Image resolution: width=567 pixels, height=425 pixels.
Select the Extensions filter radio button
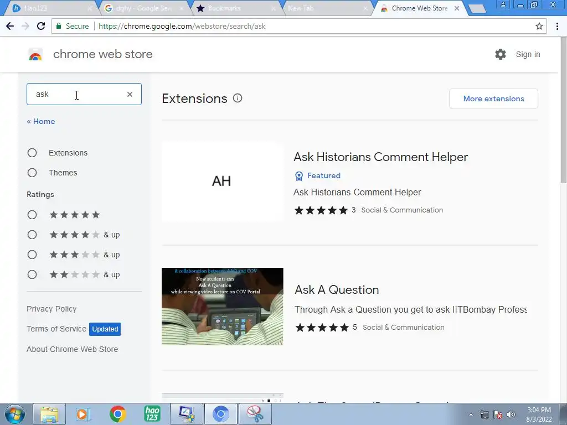32,153
